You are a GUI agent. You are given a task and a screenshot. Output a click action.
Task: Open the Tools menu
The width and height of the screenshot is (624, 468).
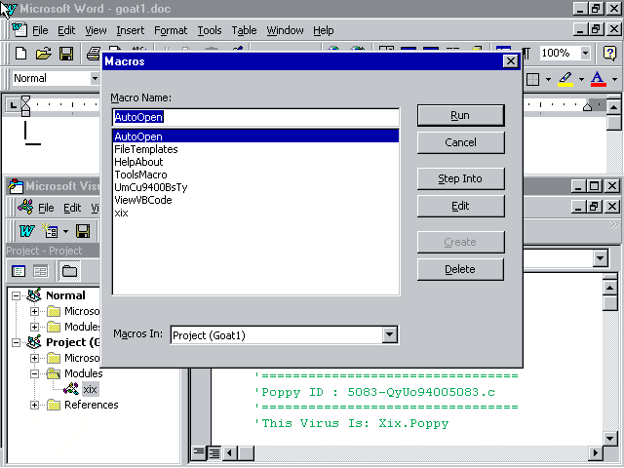(x=210, y=30)
